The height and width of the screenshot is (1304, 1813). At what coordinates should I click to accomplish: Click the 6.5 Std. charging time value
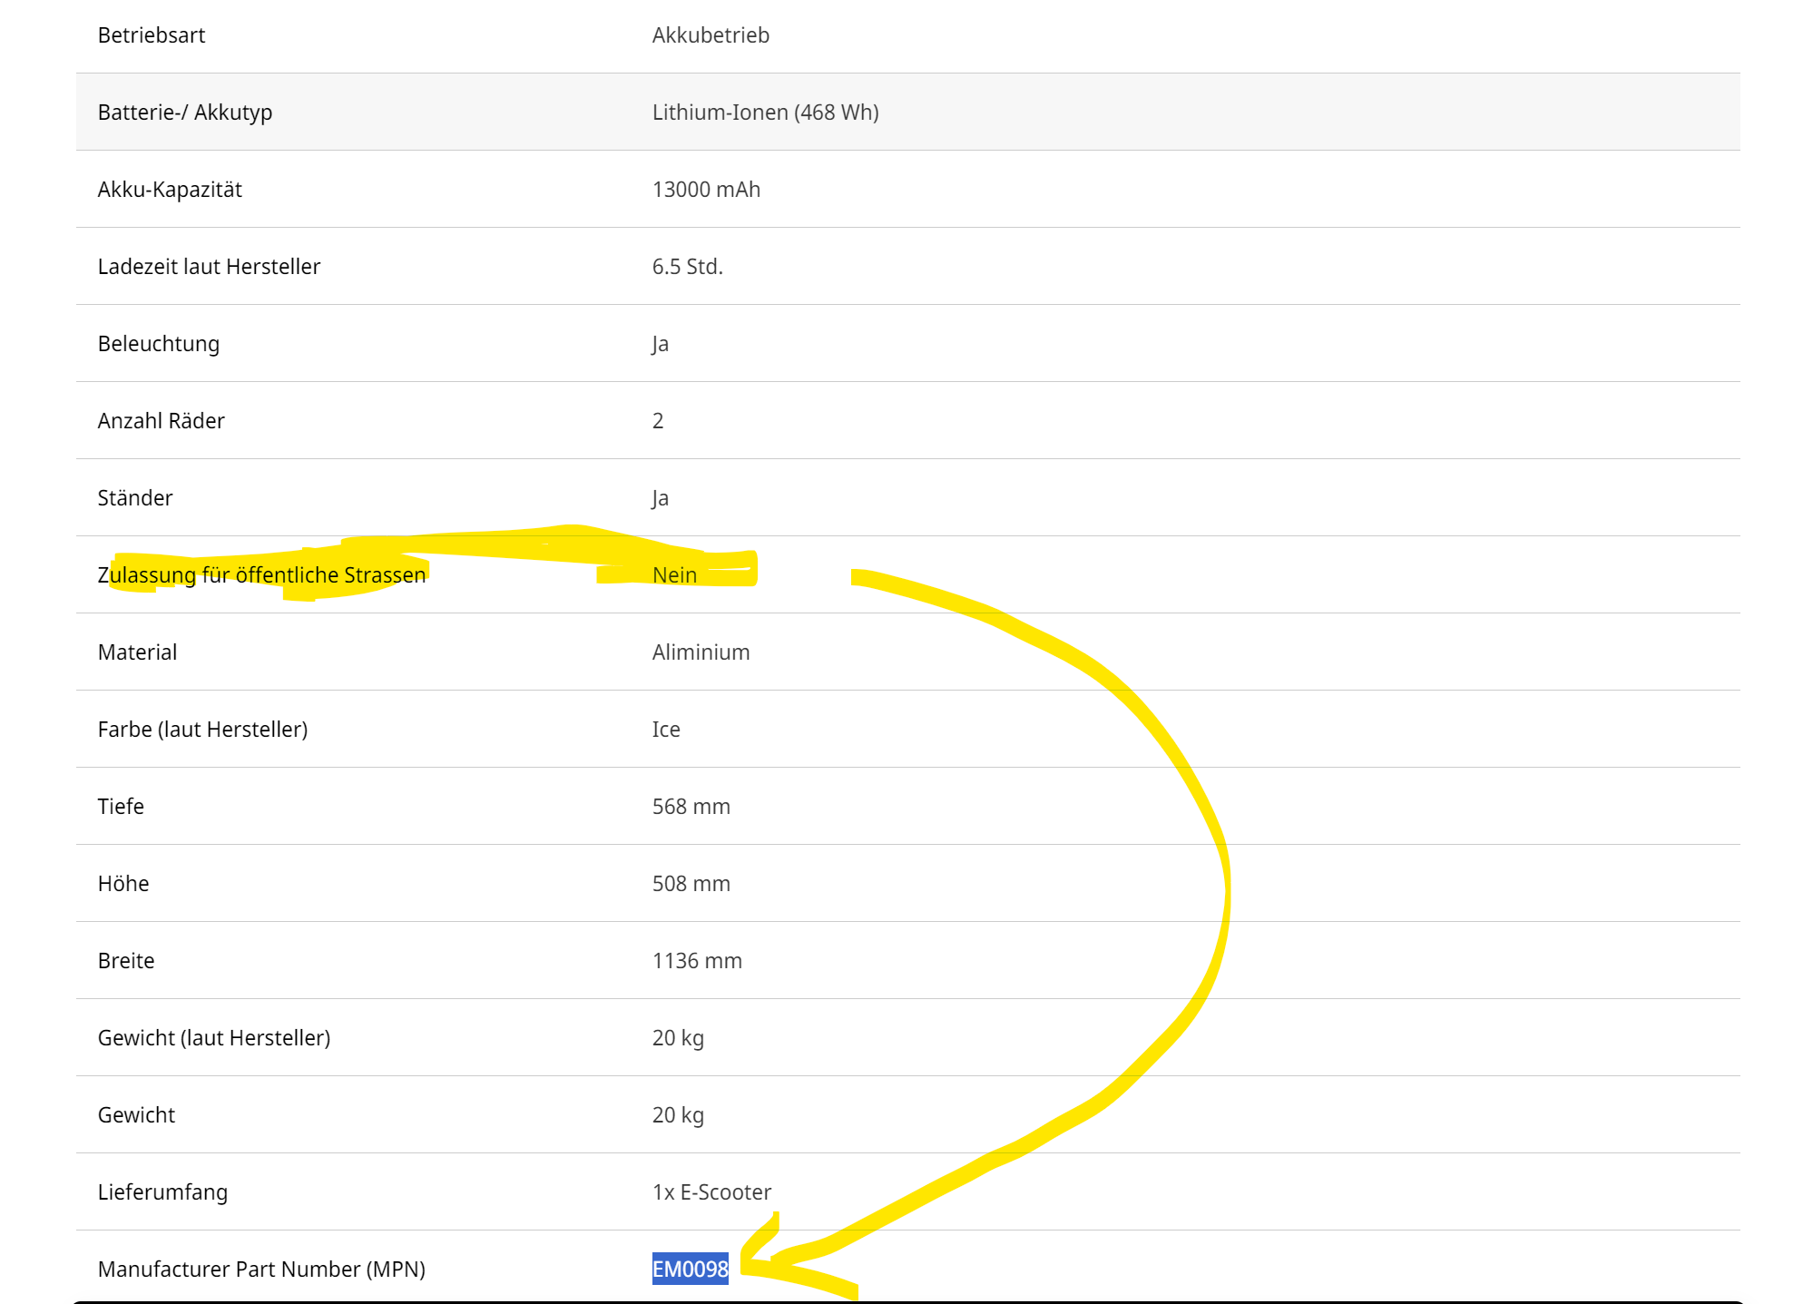687,267
